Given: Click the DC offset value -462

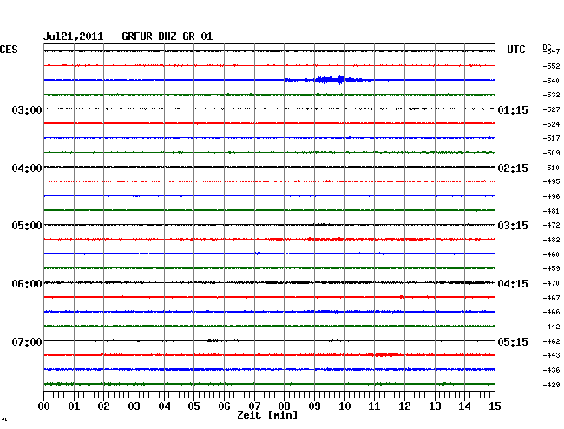Looking at the screenshot, I should pos(551,341).
